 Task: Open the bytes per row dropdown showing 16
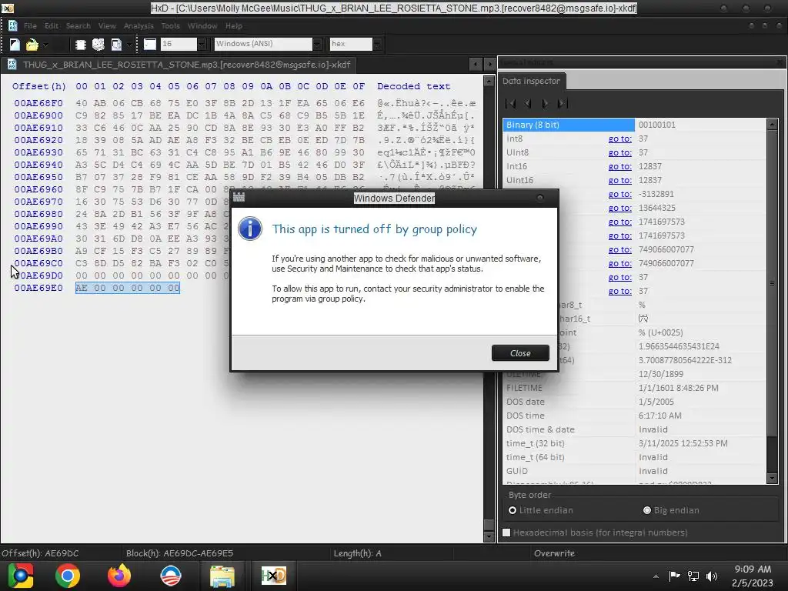(x=202, y=44)
